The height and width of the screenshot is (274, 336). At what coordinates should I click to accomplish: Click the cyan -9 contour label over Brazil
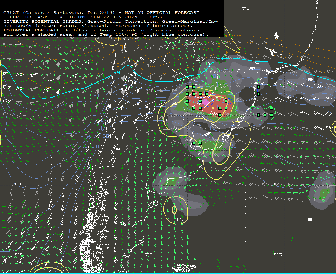point(221,58)
